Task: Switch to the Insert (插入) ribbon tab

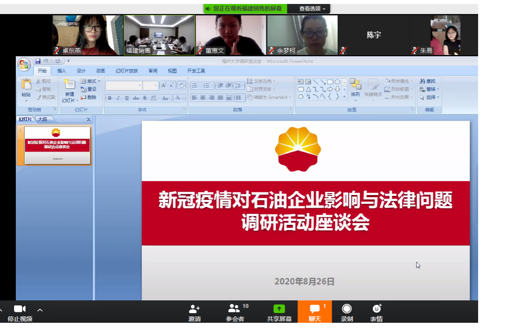Action: pyautogui.click(x=62, y=71)
